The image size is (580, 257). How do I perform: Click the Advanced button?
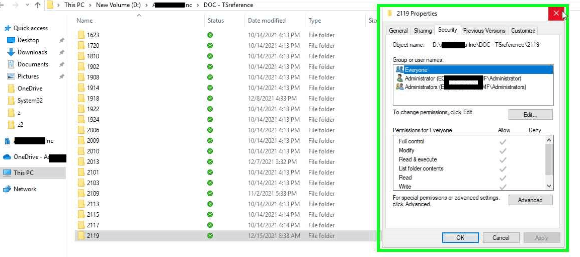click(x=530, y=200)
